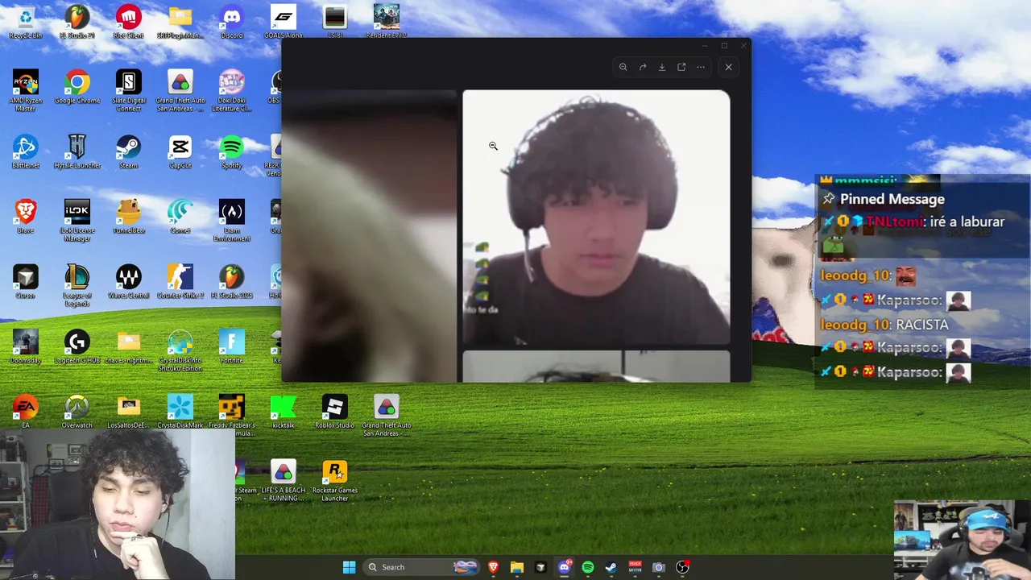Open Brave from the taskbar
Viewport: 1031px width, 580px height.
pyautogui.click(x=494, y=567)
